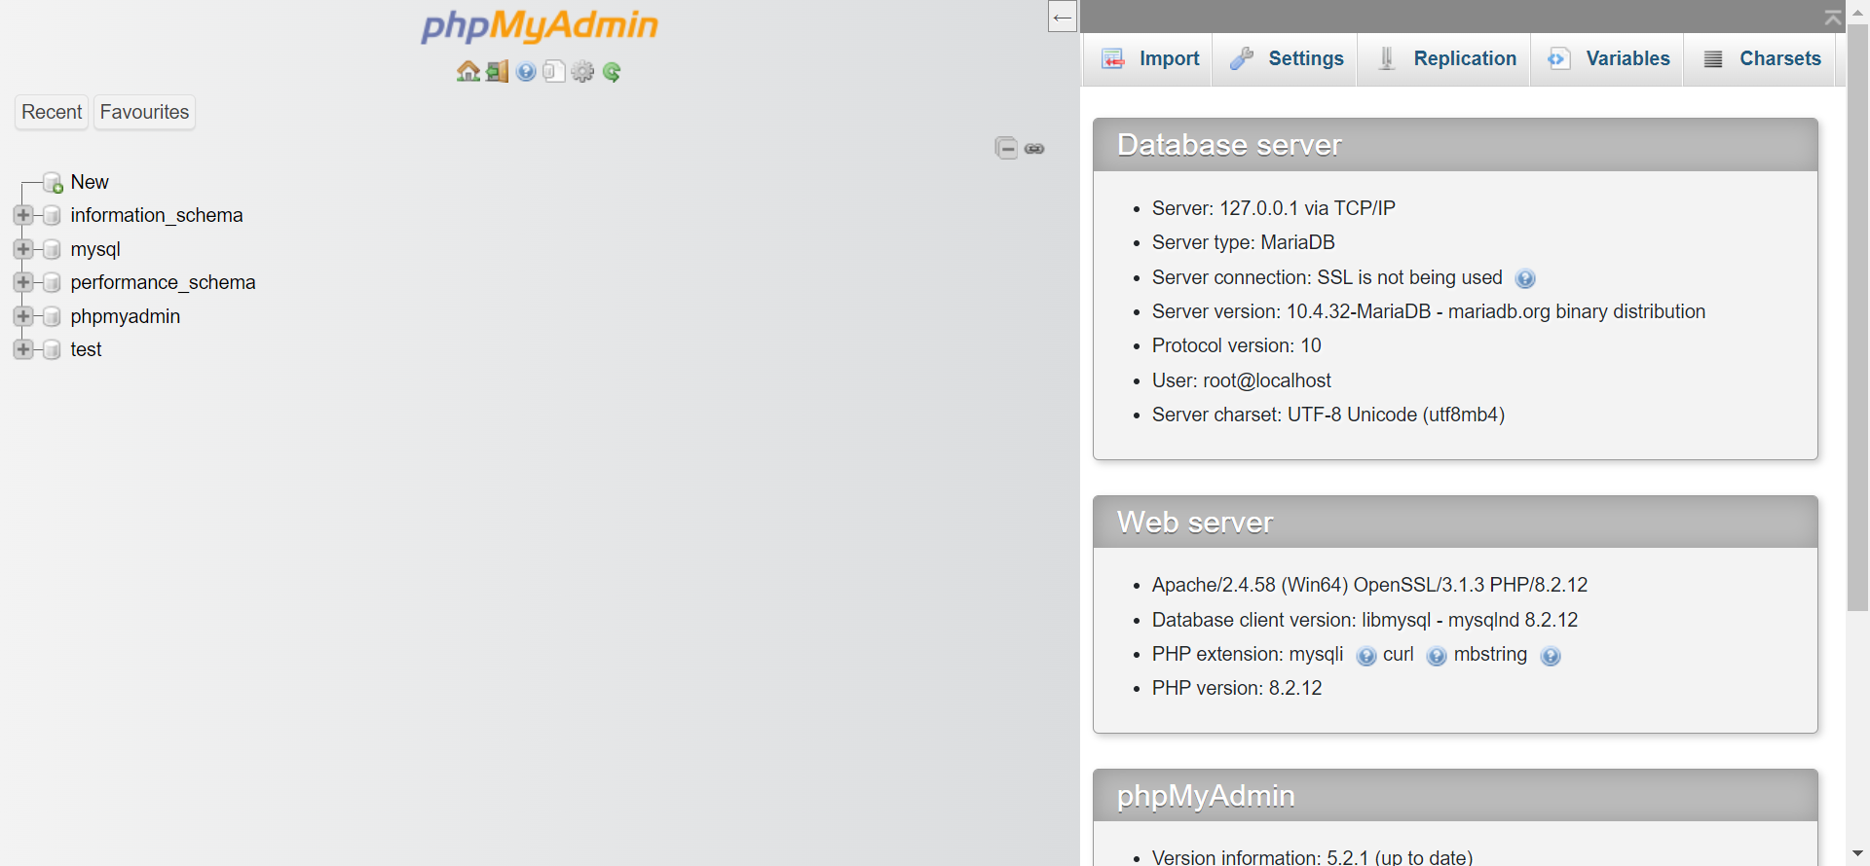Screen dimensions: 1870x866
Task: Open the MariaDB documentation pages icon
Action: tap(554, 71)
